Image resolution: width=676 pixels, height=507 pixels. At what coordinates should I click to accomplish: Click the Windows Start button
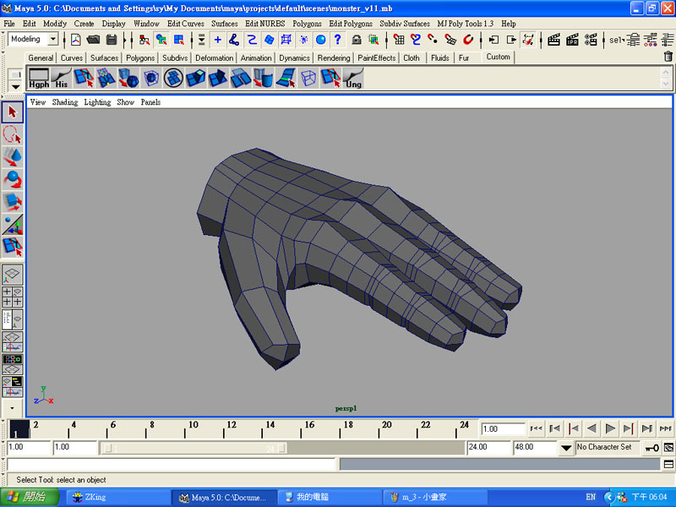30,497
